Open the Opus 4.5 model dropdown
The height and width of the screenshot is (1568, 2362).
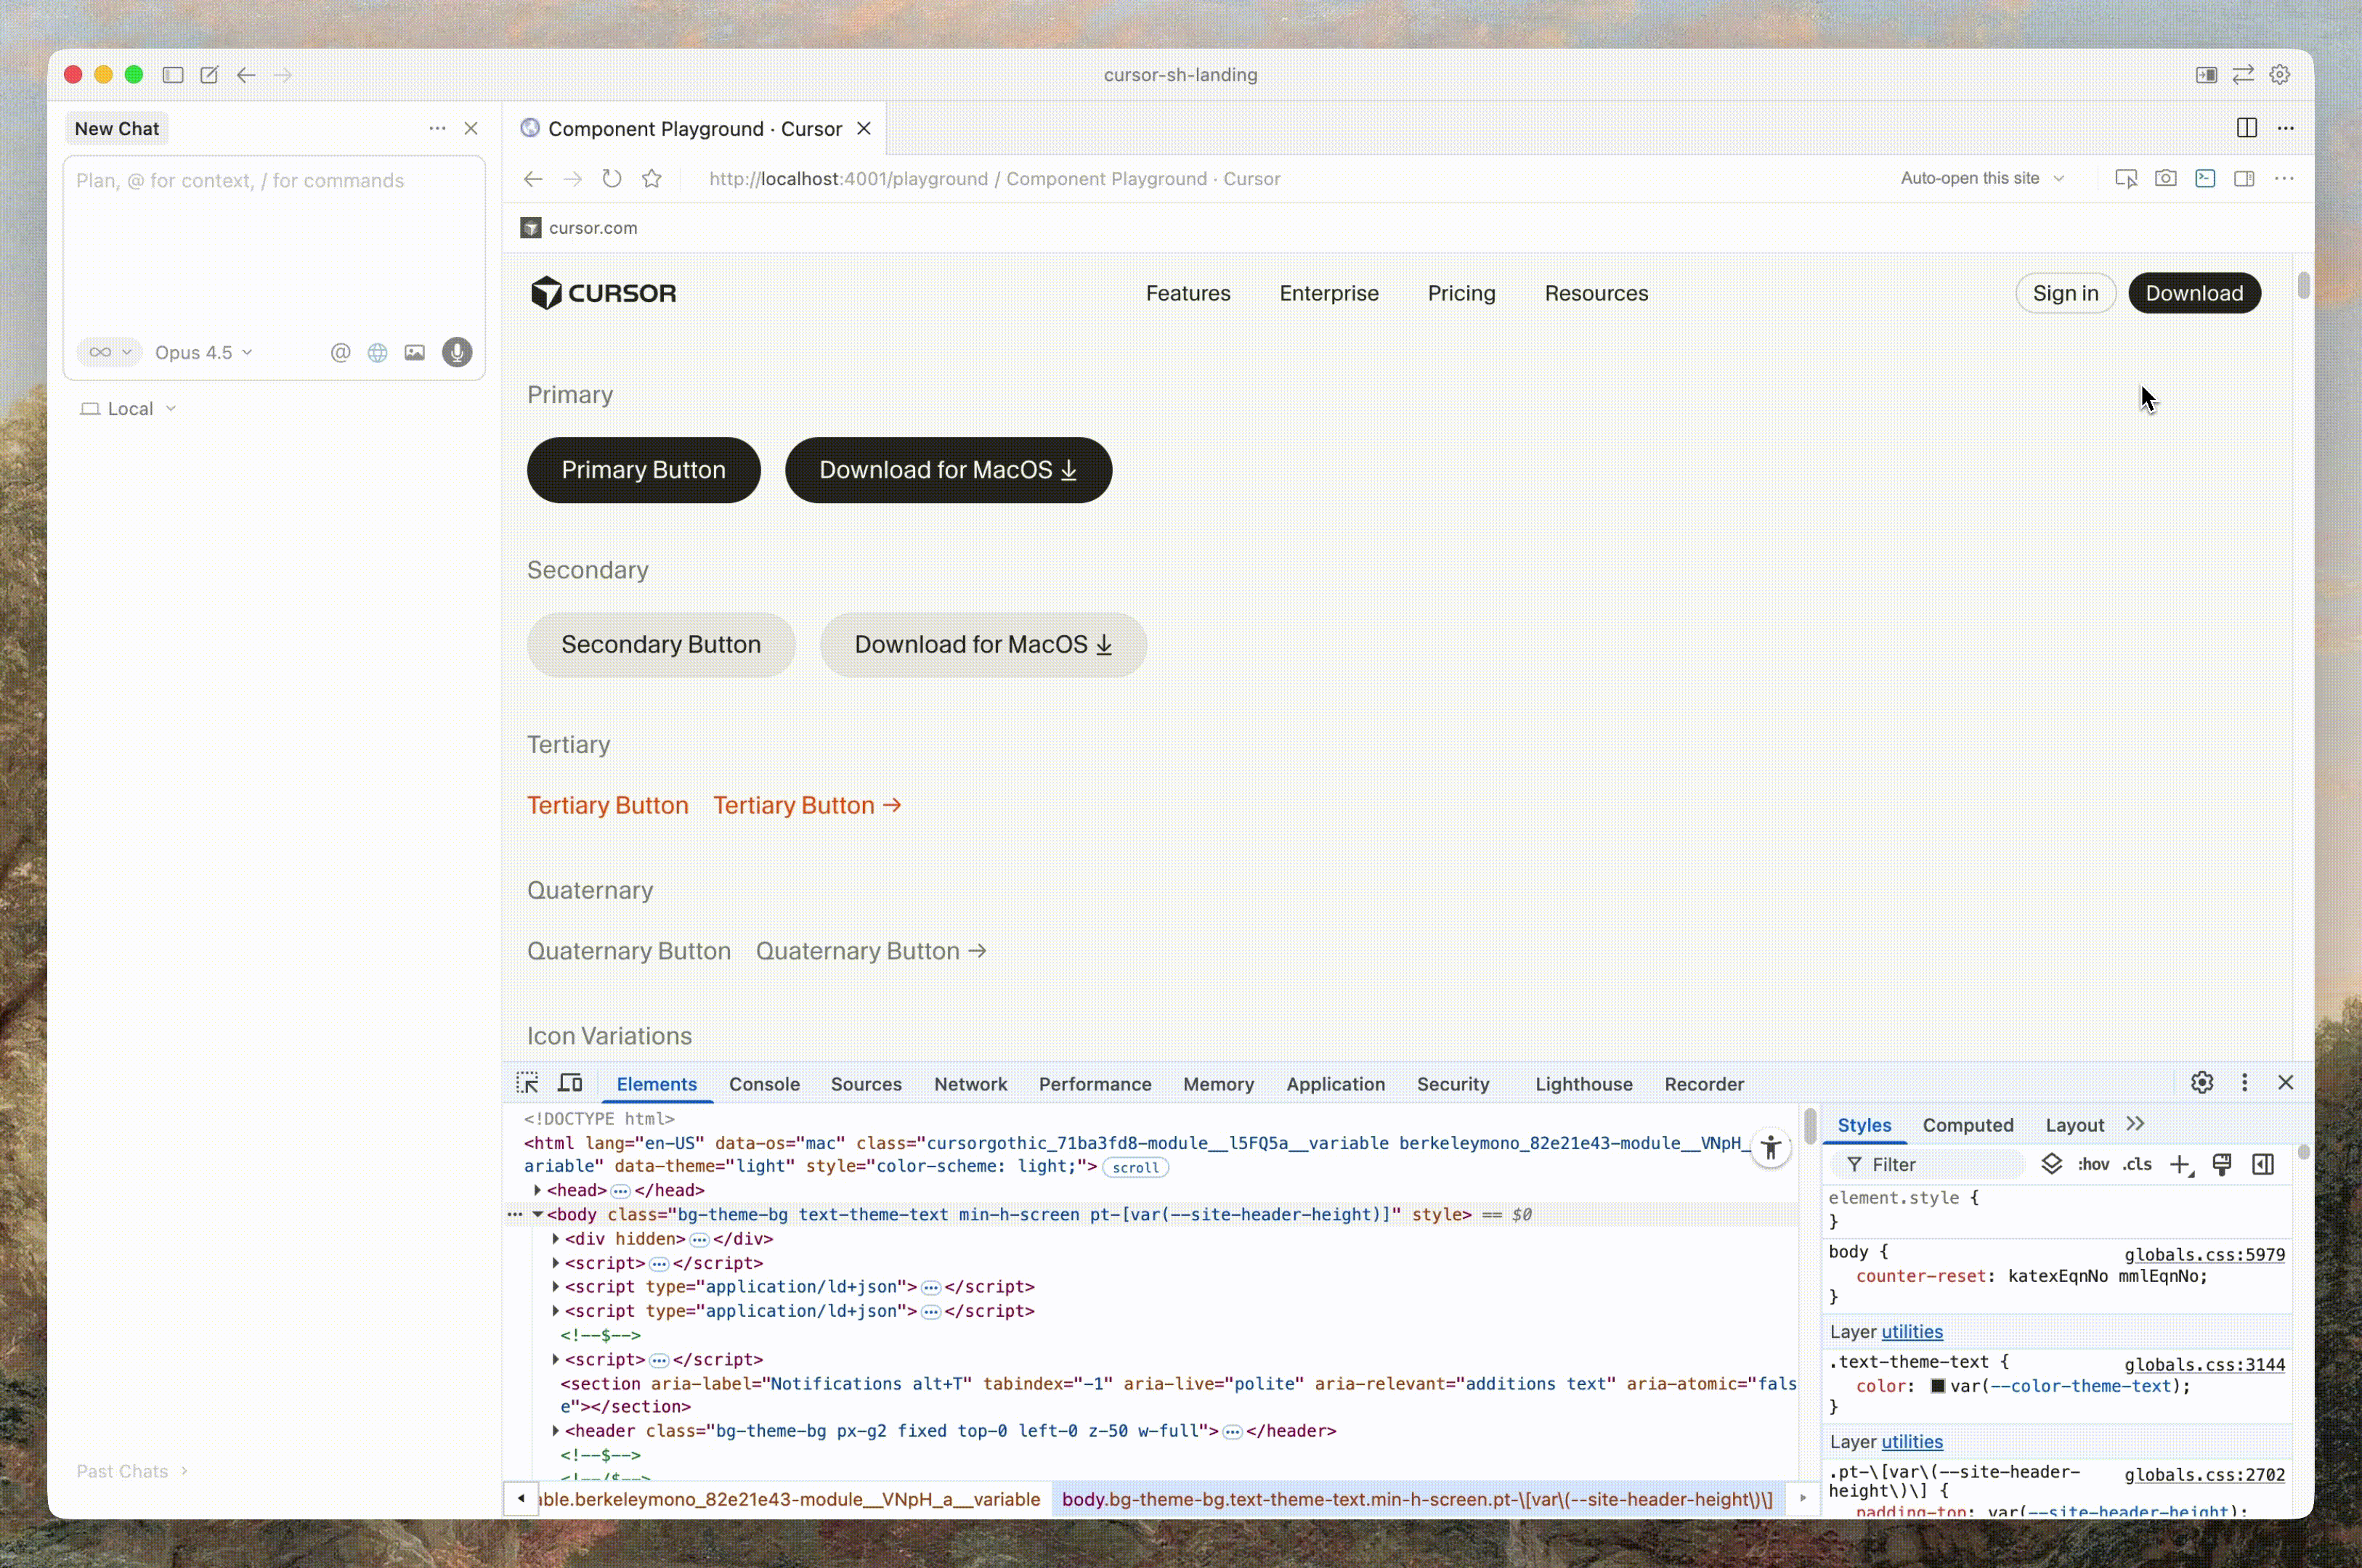click(x=204, y=352)
